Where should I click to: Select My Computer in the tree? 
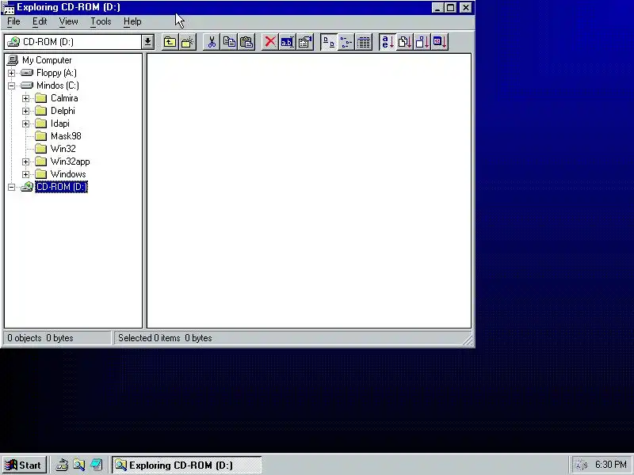click(47, 60)
